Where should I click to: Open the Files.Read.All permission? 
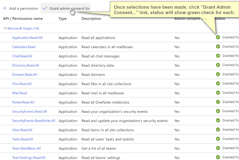22,84
